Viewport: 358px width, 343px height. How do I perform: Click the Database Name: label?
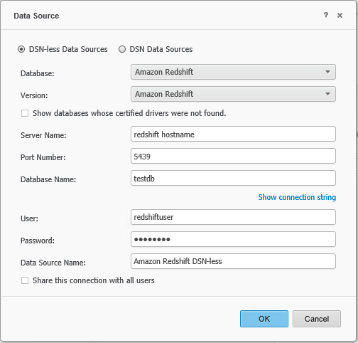[48, 179]
